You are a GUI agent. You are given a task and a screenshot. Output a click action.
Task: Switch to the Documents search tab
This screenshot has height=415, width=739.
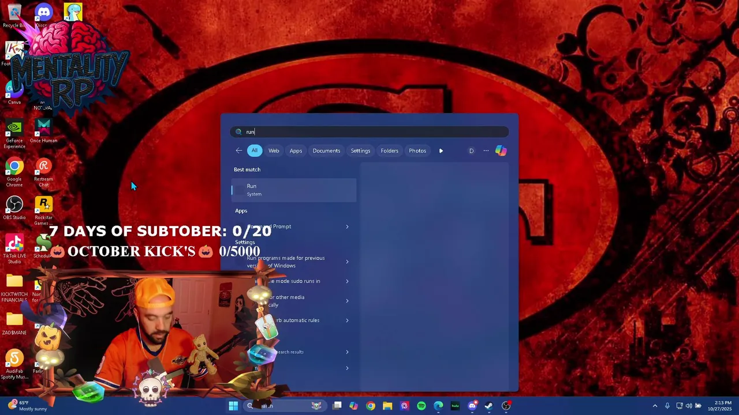326,151
